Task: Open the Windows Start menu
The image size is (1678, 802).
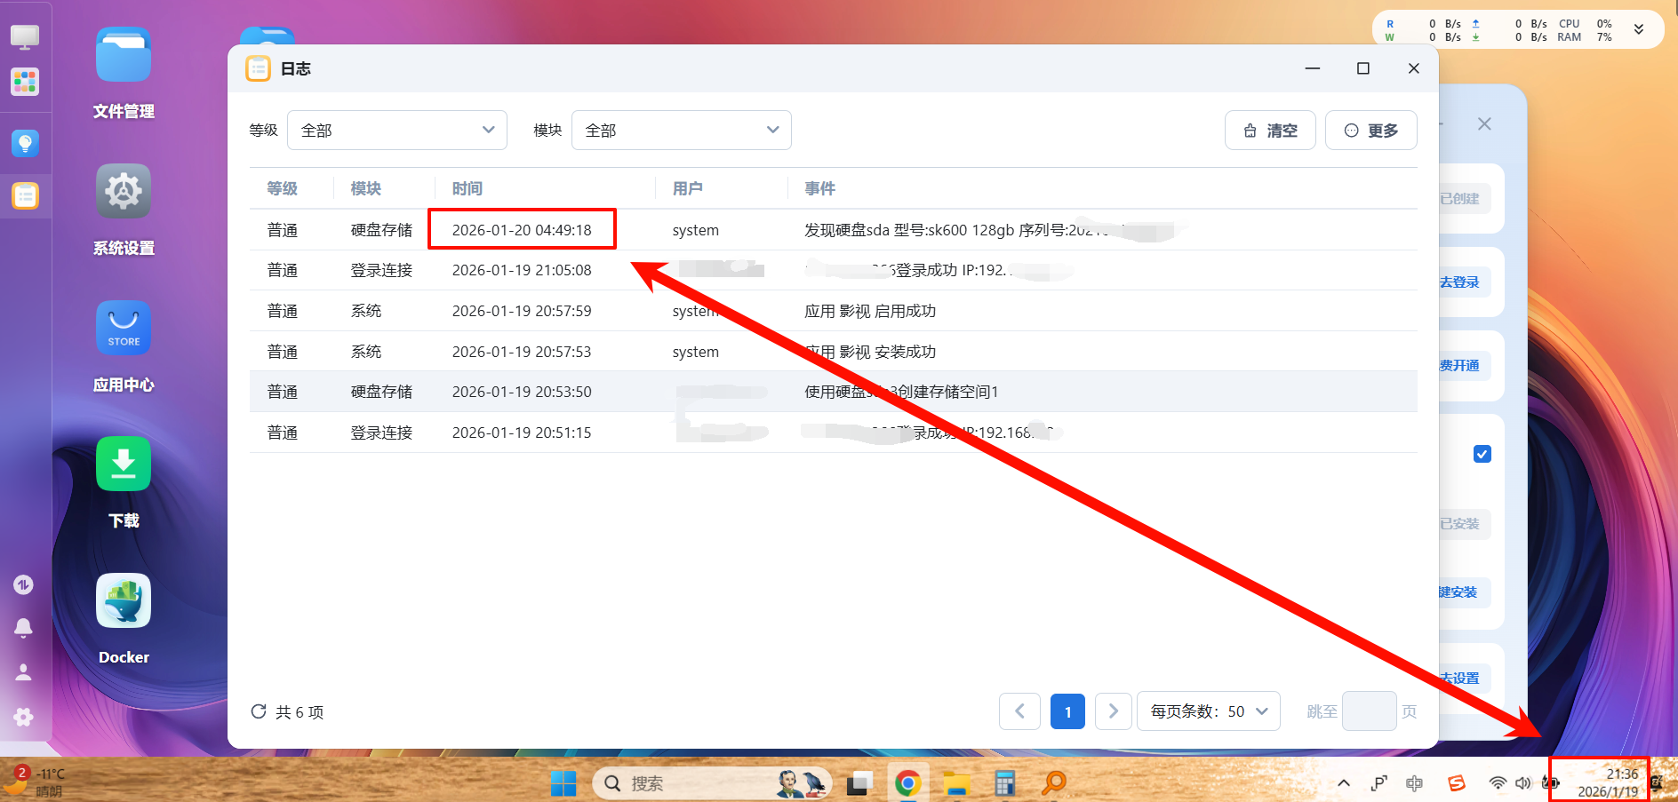Action: pos(563,783)
